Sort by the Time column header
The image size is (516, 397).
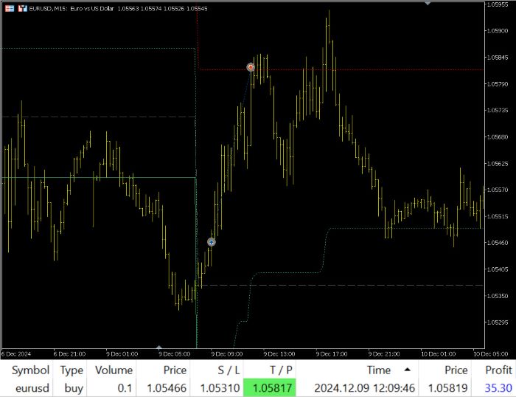tap(379, 370)
